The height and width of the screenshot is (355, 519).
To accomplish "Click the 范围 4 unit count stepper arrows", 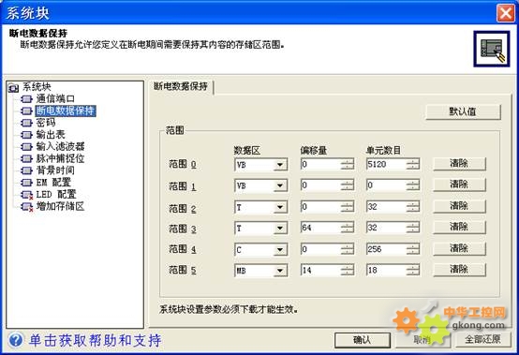I will click(x=413, y=249).
